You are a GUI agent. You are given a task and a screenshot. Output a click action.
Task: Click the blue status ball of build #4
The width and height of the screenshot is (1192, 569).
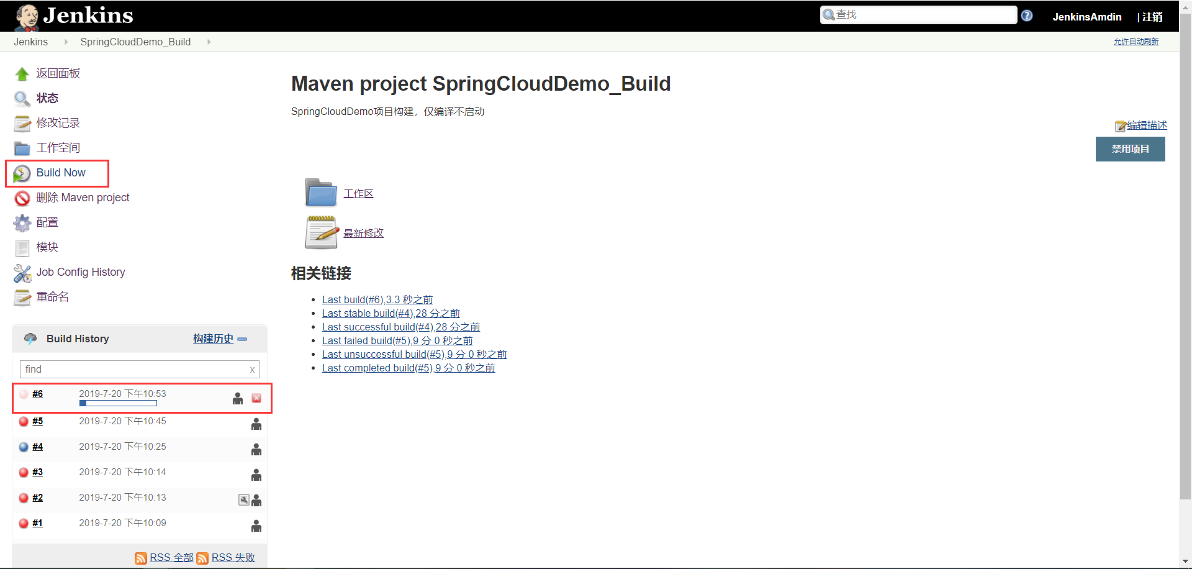point(24,447)
